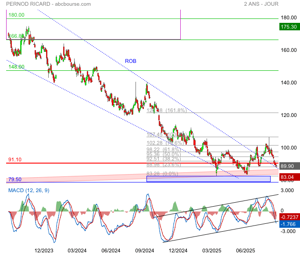Viewport: 300px width, 255px height.
Task: Click the green 175.30 price tag
Action: (288, 27)
